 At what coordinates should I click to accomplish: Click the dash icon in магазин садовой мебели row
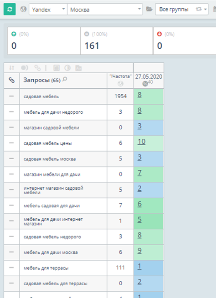coord(11,127)
